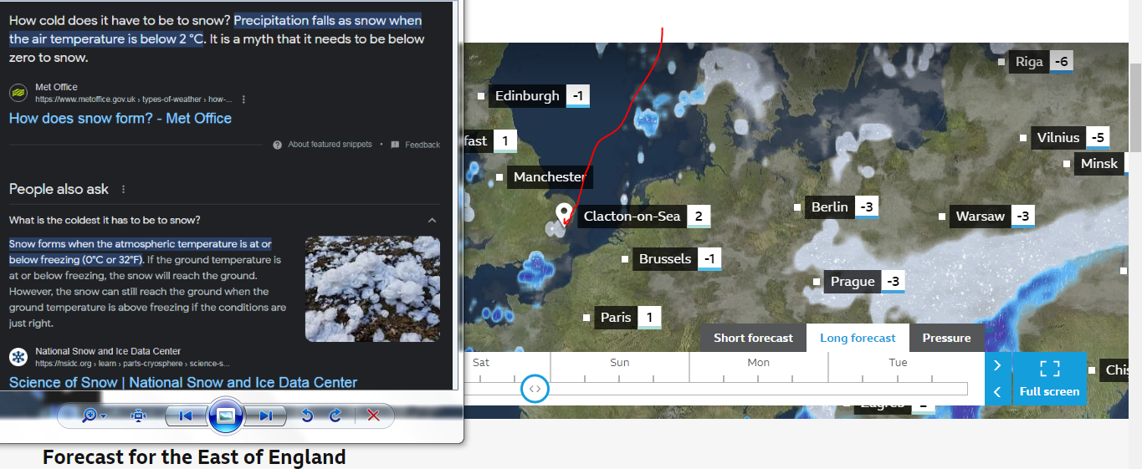This screenshot has height=469, width=1142.
Task: Click the snow photo thumbnail
Action: click(372, 289)
